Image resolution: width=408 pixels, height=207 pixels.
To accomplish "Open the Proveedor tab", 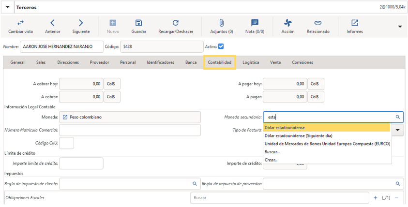I will (x=99, y=62).
